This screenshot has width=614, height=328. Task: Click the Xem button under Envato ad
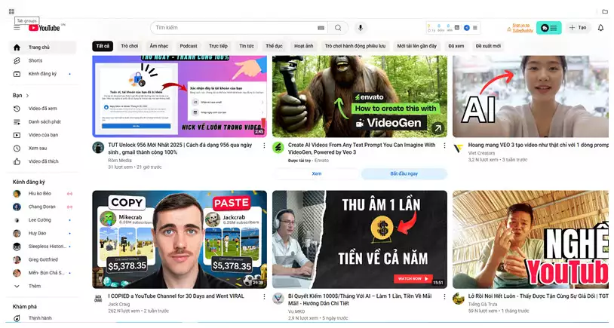317,173
